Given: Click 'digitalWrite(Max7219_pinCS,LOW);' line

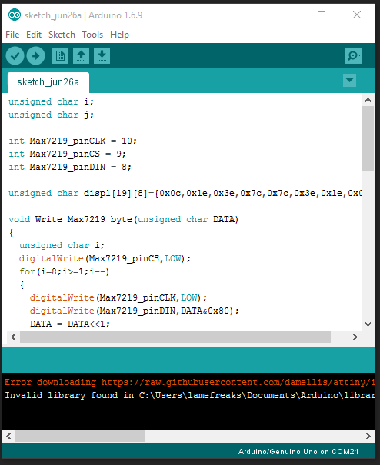Looking at the screenshot, I should [105, 258].
